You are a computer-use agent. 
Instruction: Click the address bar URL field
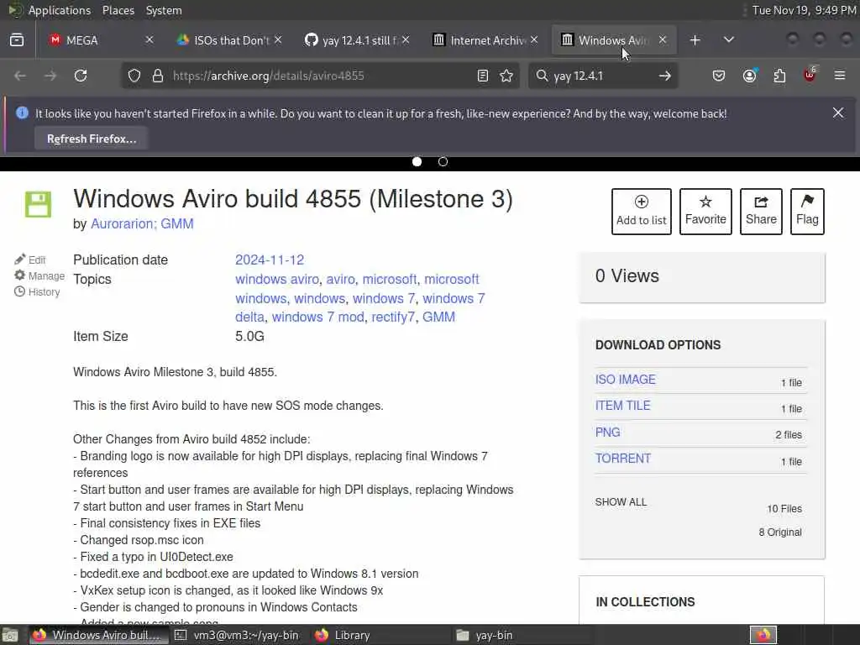tap(321, 76)
